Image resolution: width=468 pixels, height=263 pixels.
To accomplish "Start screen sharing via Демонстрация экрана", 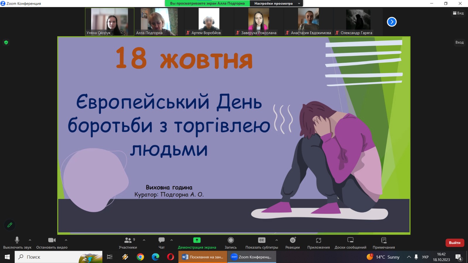I will 197,243.
